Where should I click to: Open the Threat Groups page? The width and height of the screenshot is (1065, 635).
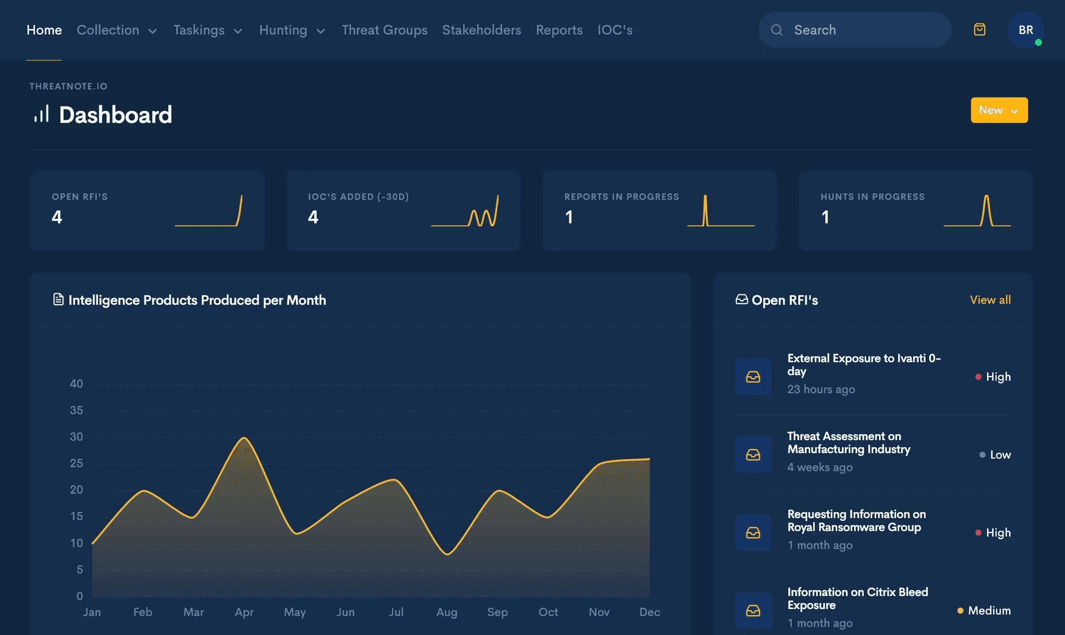click(x=385, y=30)
